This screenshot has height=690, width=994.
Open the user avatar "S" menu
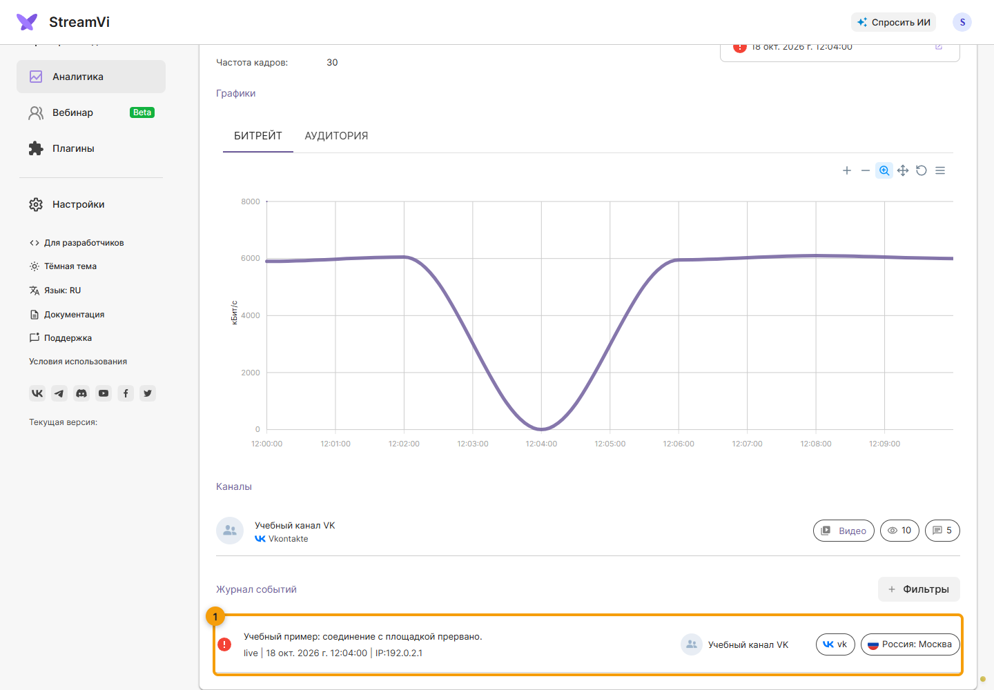click(962, 22)
